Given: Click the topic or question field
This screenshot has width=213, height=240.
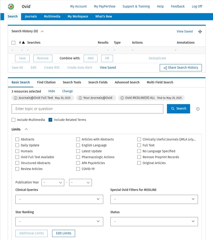Looking at the screenshot, I should point(87,109).
